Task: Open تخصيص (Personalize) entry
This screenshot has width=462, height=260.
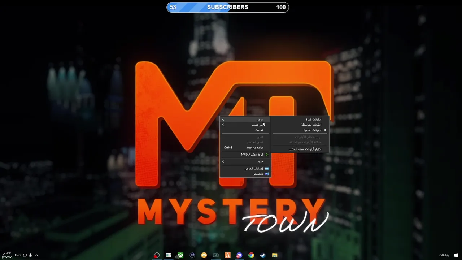Action: (245, 174)
